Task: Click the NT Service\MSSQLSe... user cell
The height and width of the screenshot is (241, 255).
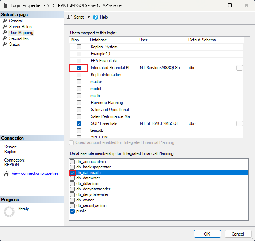Action: click(162, 68)
